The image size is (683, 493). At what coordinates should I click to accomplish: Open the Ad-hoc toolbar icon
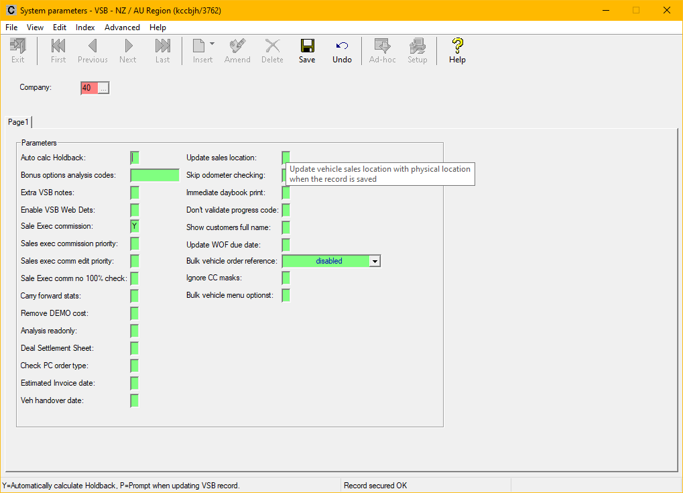pyautogui.click(x=383, y=51)
